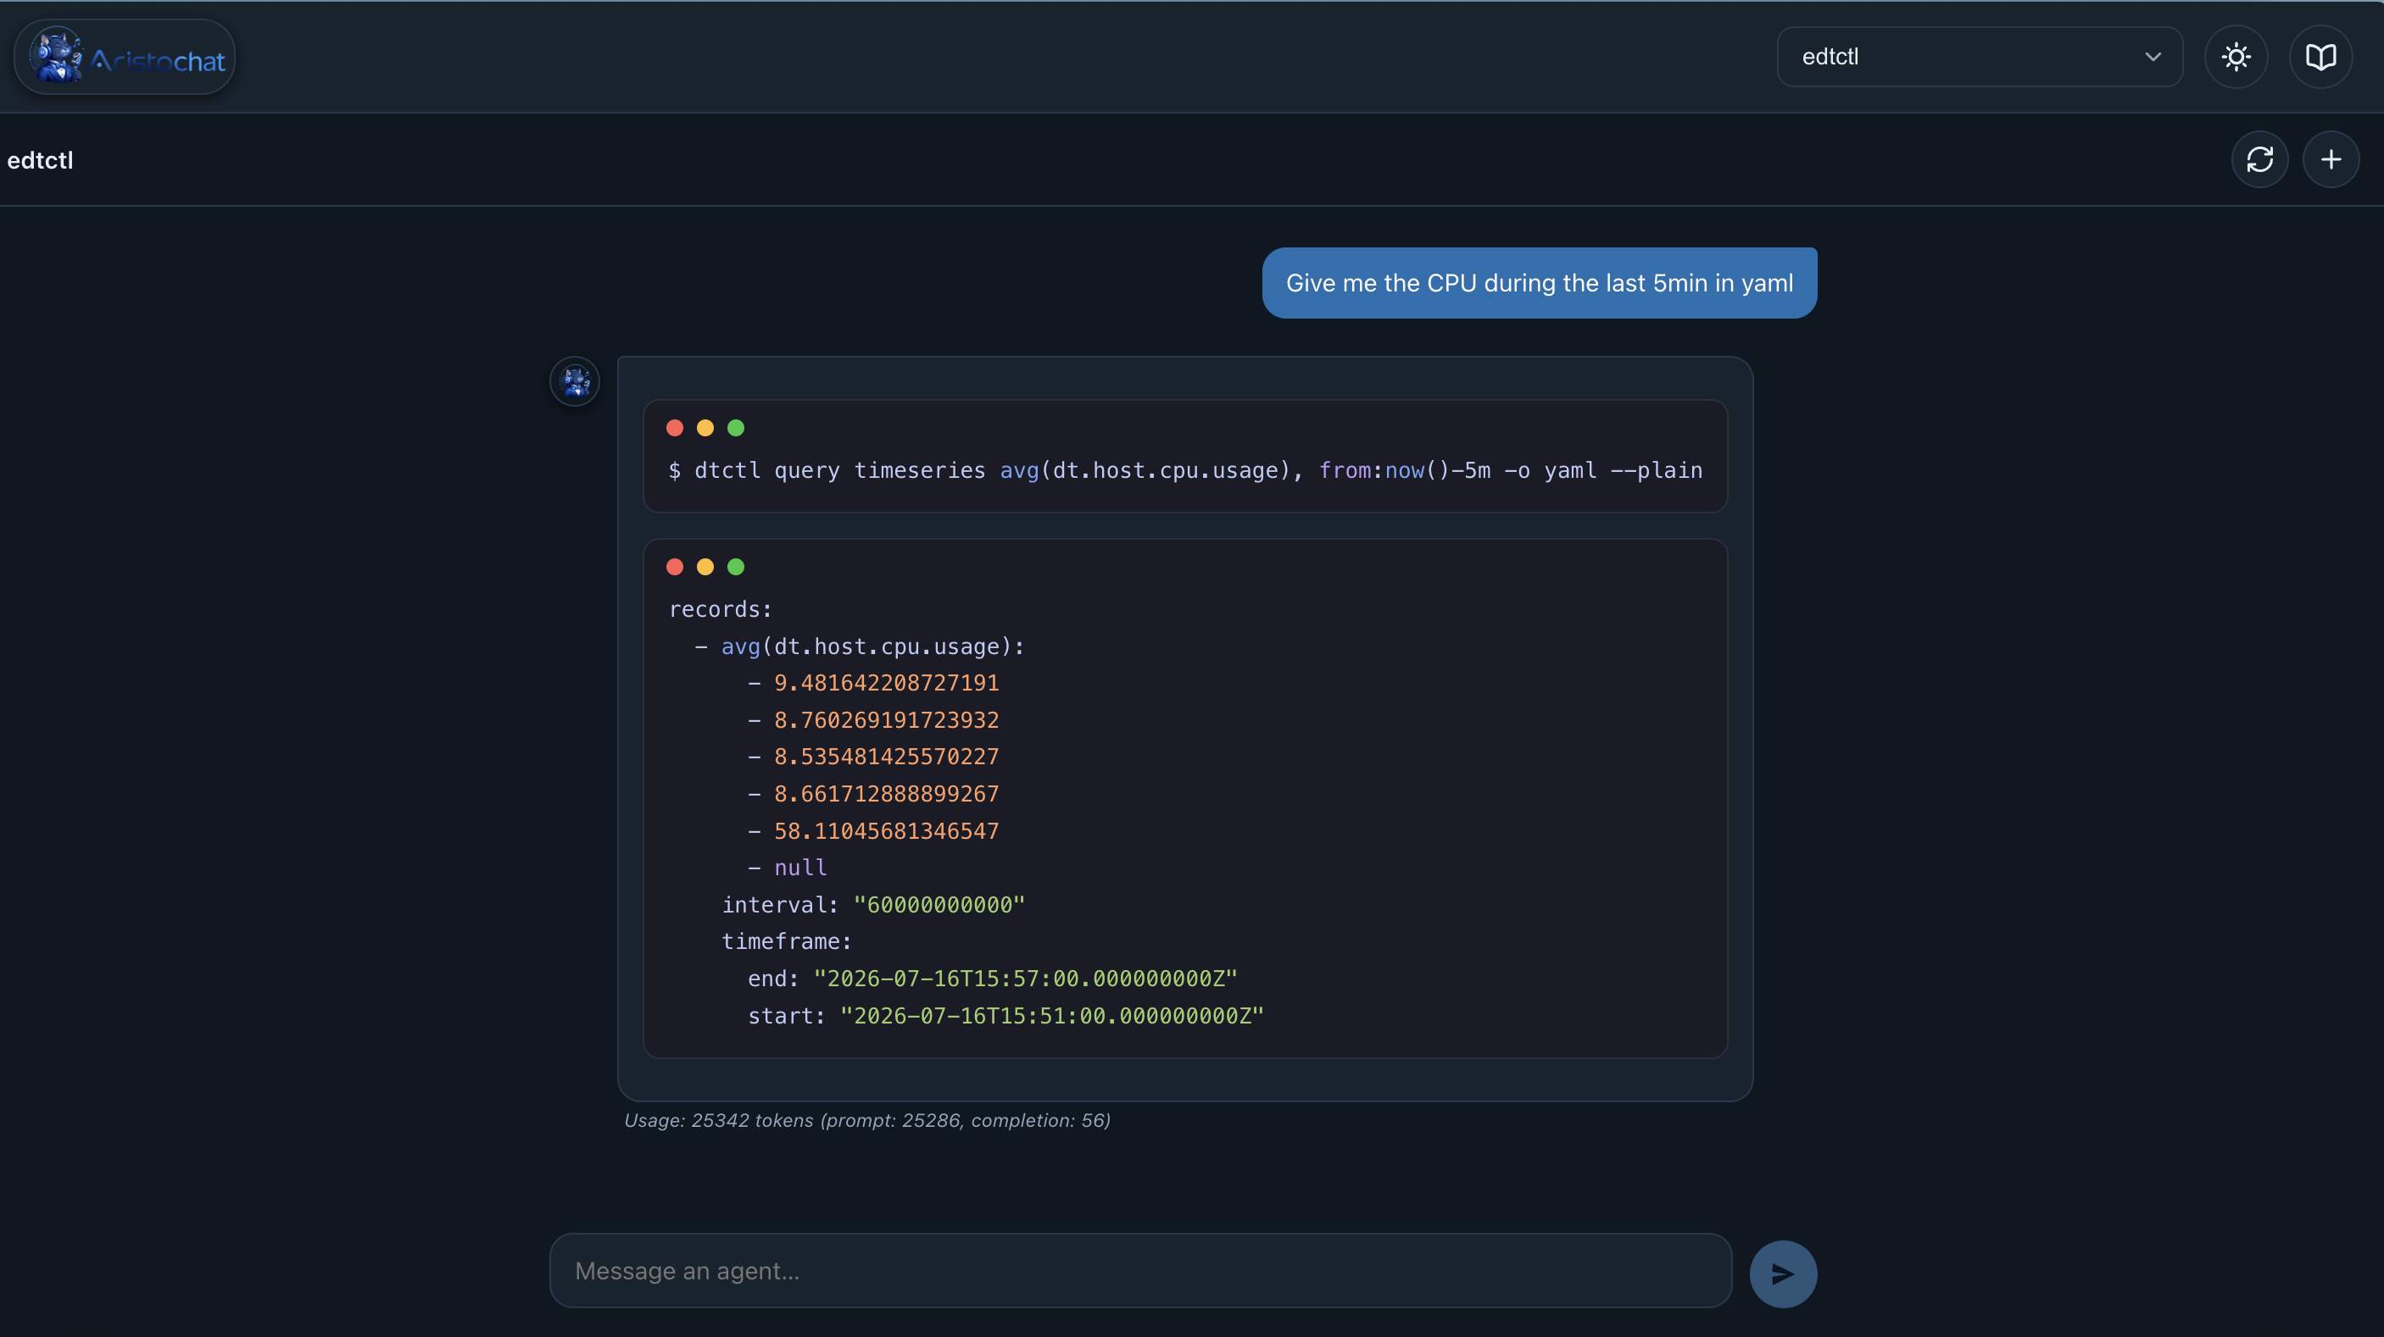The image size is (2384, 1337).
Task: Click the value 8.535481425570227
Action: [x=887, y=757]
